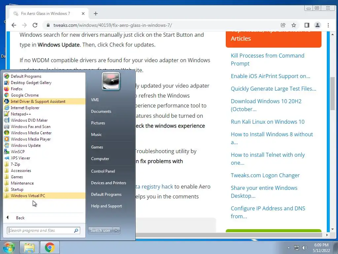The height and width of the screenshot is (254, 338).
Task: Launch Firefox from Start menu
Action: 45,89
